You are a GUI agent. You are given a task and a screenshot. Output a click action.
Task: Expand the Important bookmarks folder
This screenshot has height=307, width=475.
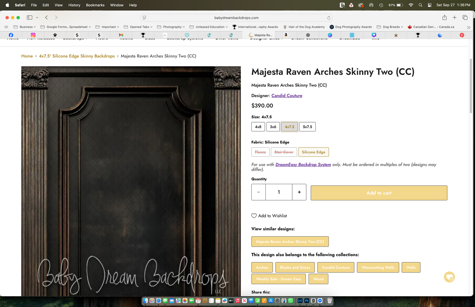(107, 27)
